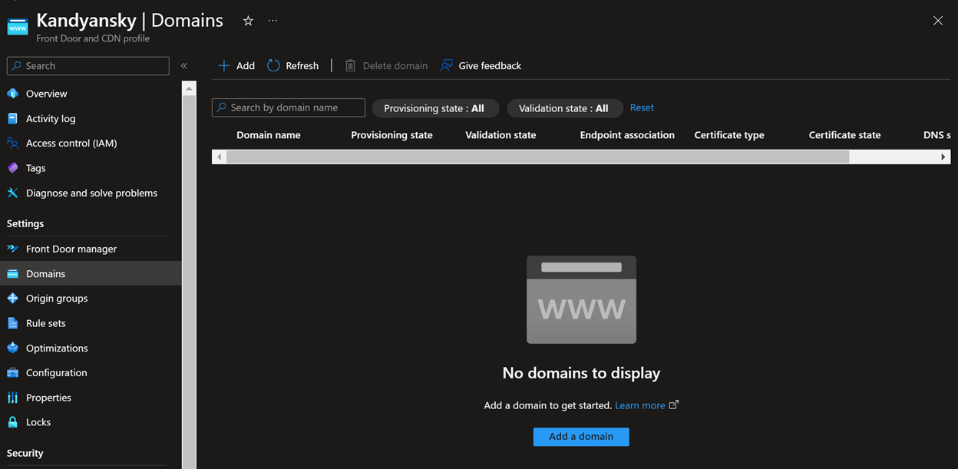
Task: Click the Configuration icon
Action: (12, 372)
